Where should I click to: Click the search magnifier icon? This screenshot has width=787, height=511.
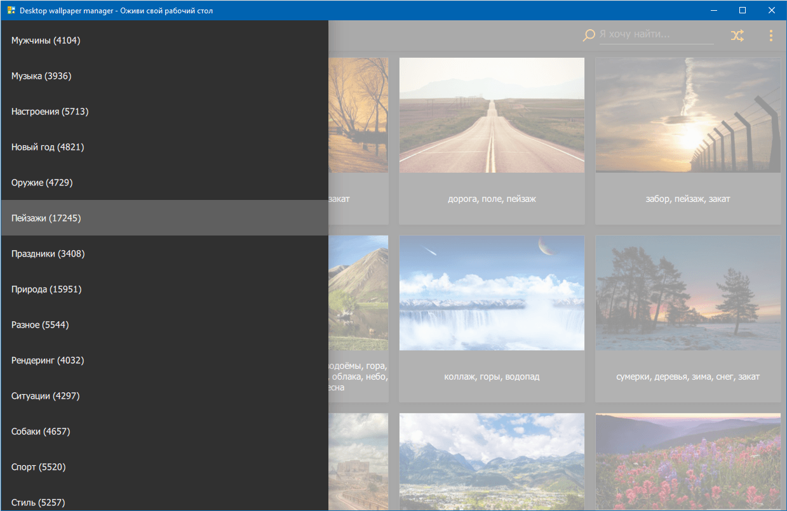pos(589,36)
